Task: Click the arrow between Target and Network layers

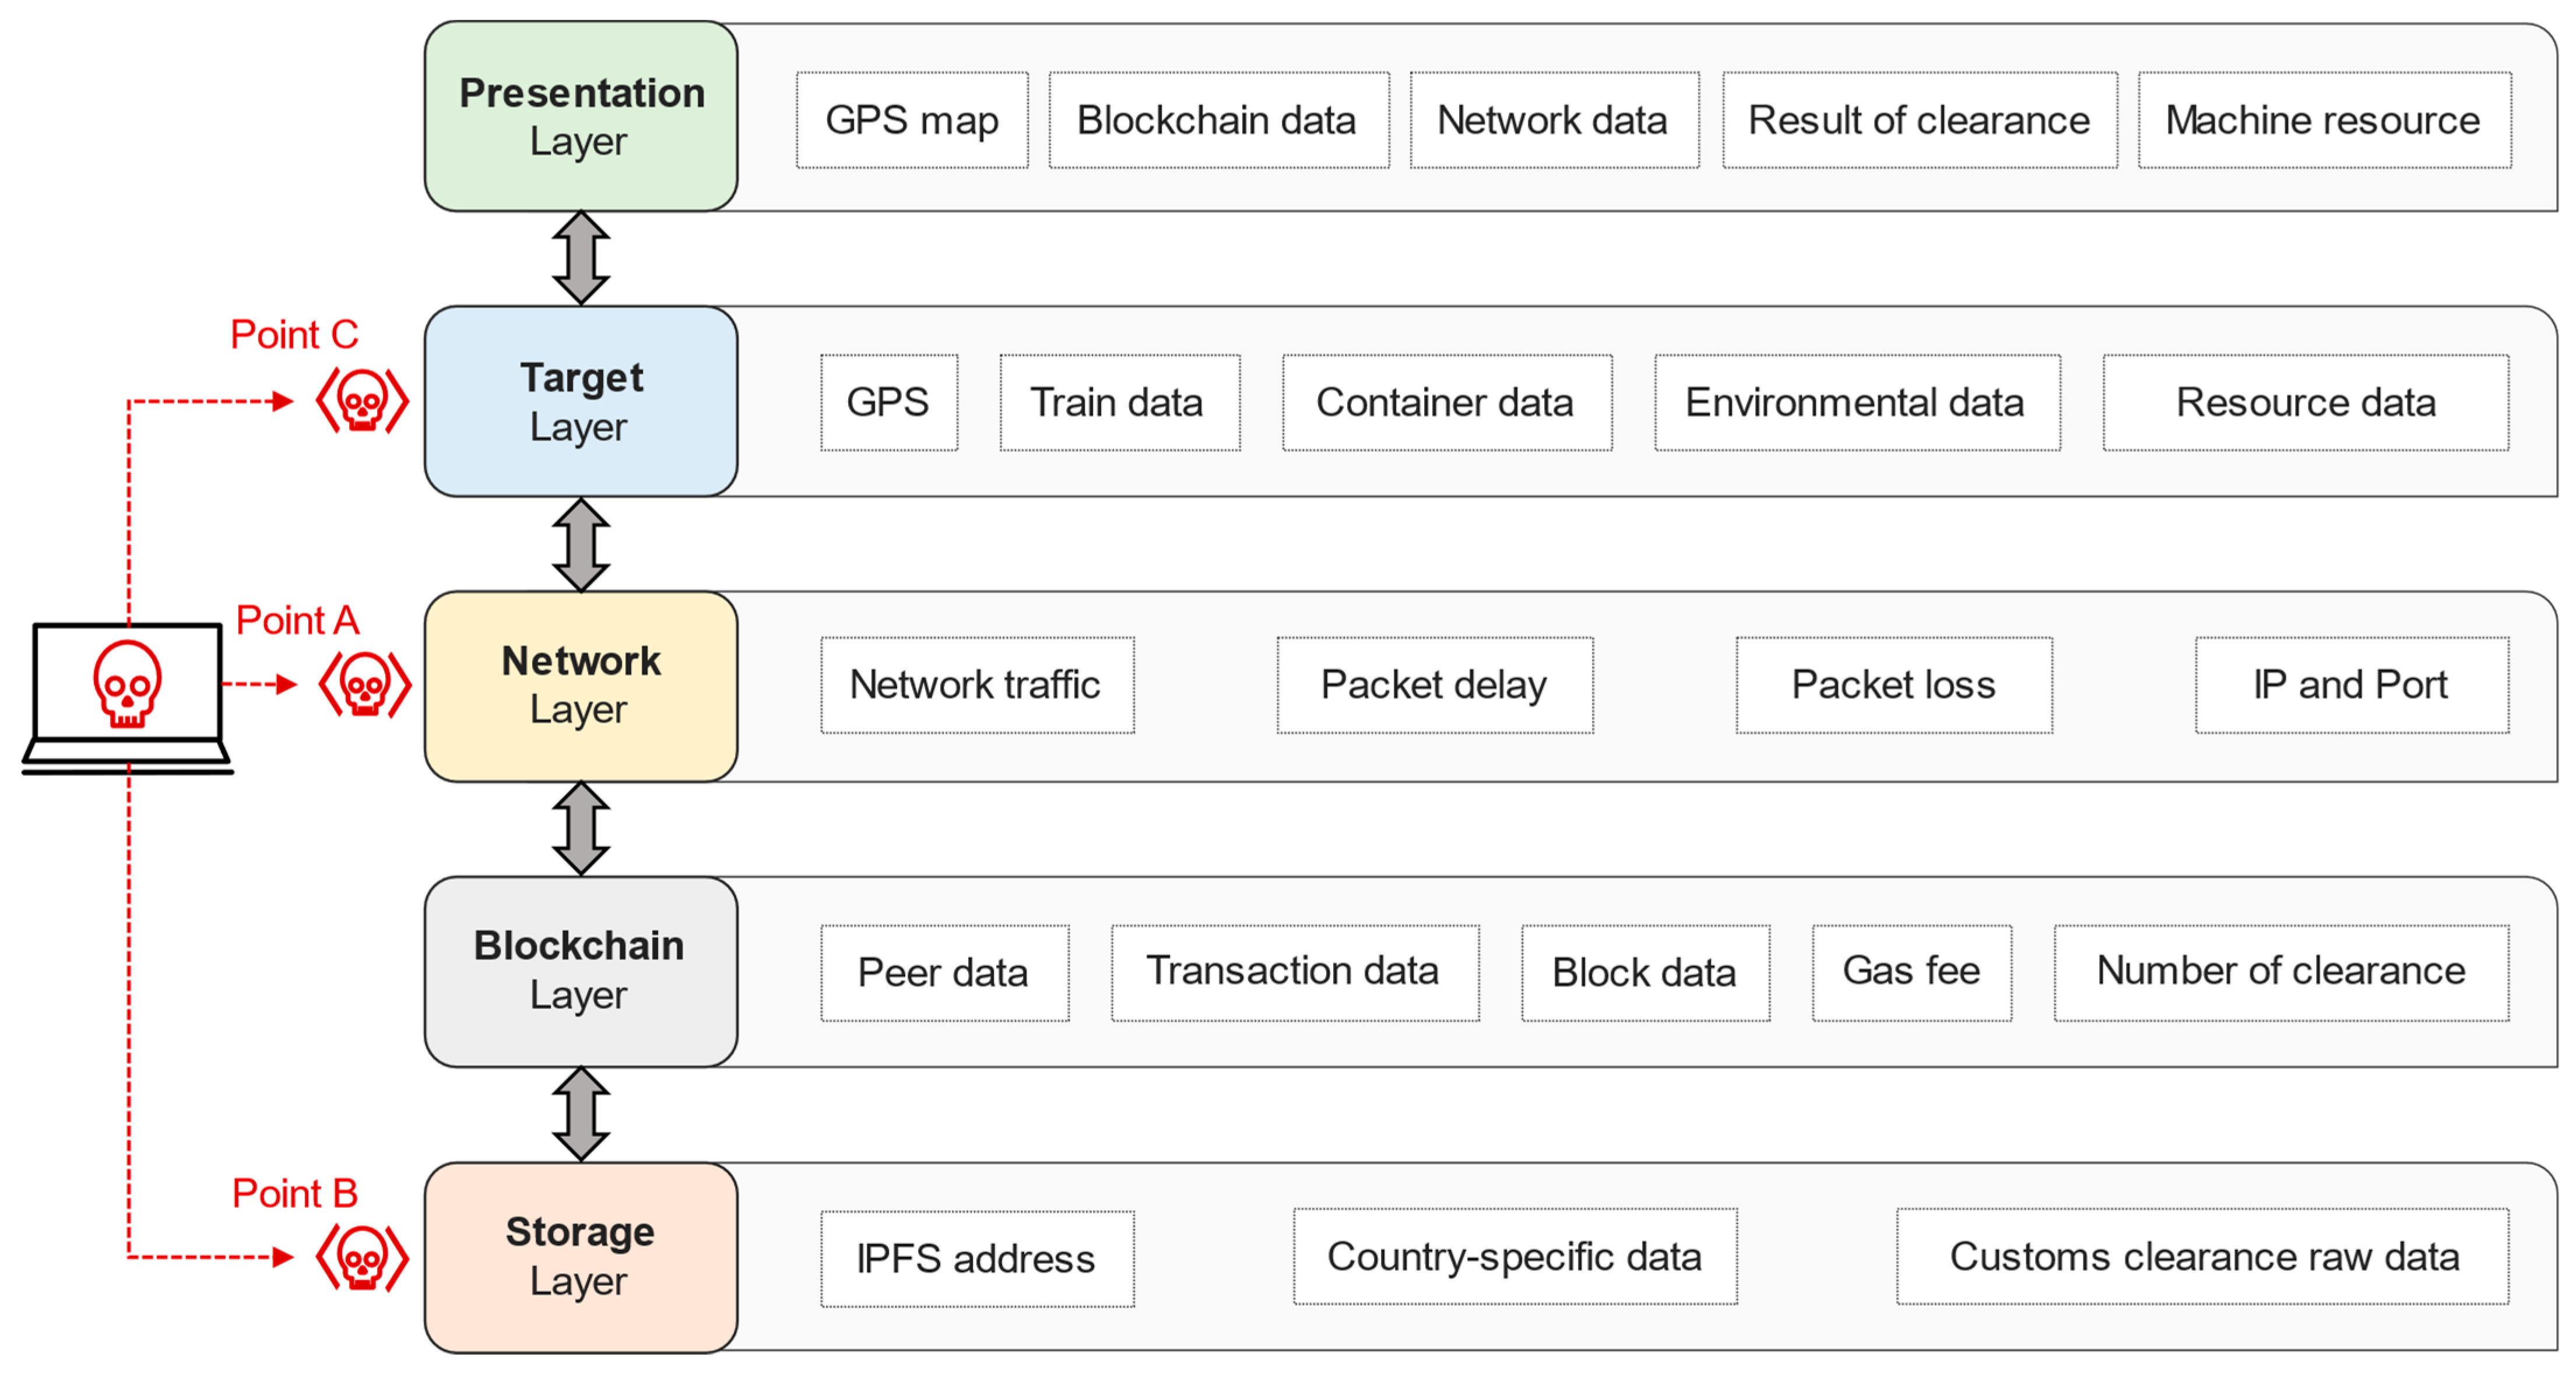Action: coord(581,545)
